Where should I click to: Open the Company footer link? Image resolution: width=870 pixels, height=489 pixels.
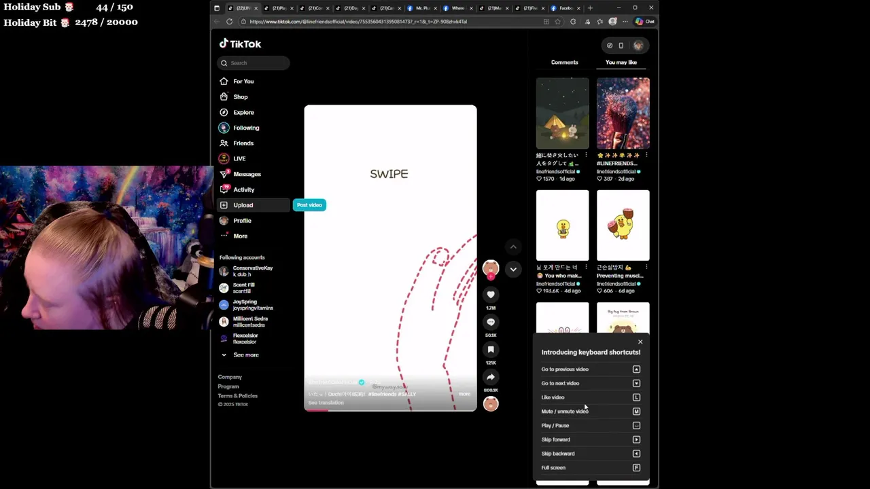pyautogui.click(x=230, y=377)
